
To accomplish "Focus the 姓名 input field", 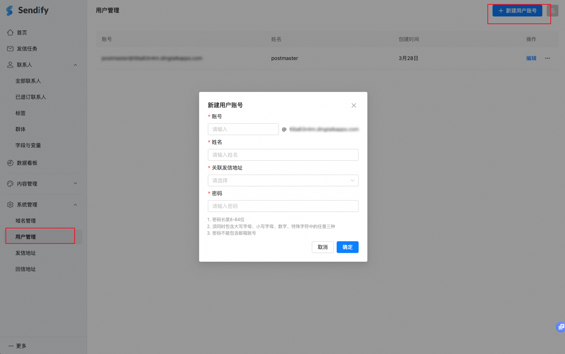I will (x=283, y=155).
